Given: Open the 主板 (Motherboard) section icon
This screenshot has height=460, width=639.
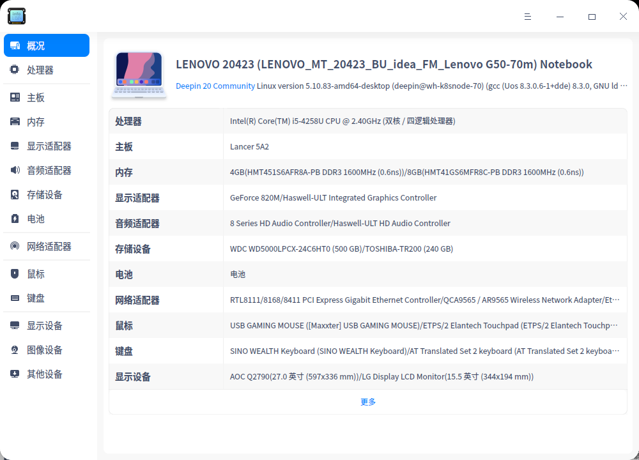Looking at the screenshot, I should pos(14,96).
